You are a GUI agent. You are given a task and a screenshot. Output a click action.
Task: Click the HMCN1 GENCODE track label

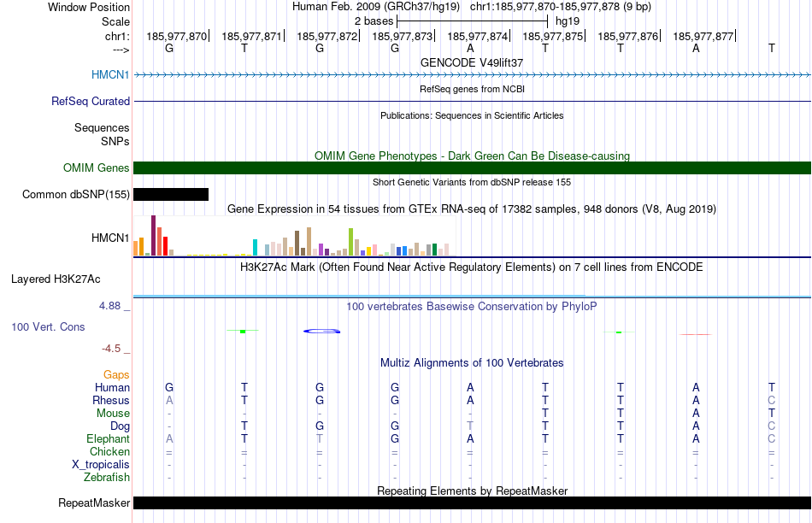110,74
